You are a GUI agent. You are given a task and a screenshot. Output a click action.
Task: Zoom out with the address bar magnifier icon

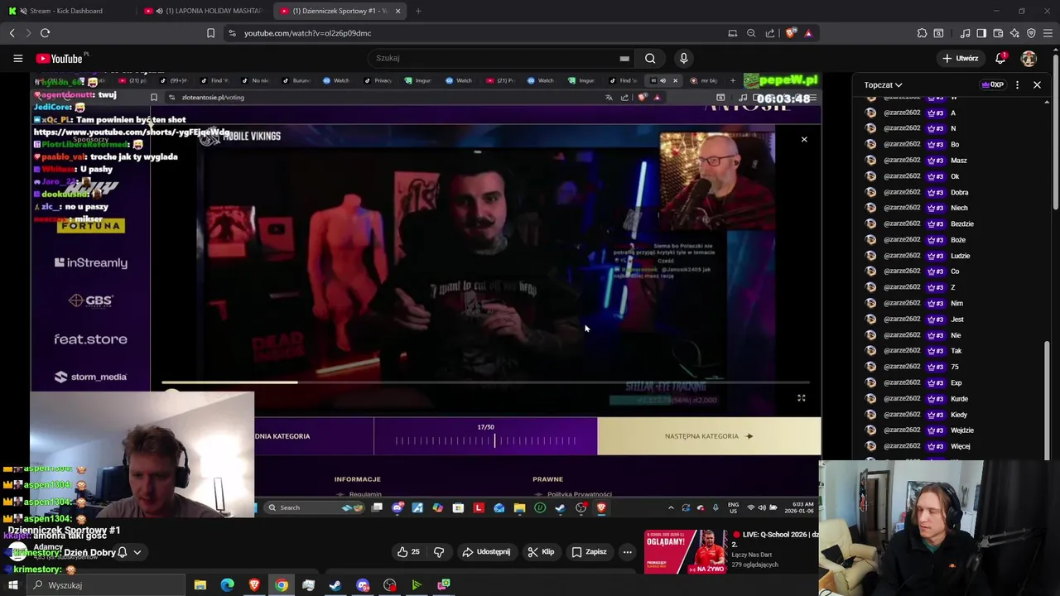(751, 33)
